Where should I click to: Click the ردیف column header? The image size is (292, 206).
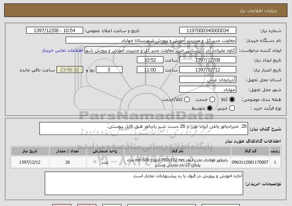[x=275, y=151]
